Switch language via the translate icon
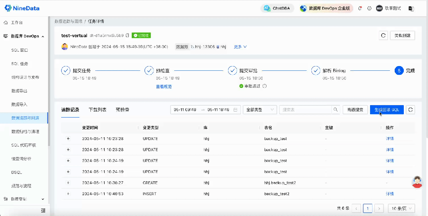Viewport: 428px width, 216px height. click(411, 8)
